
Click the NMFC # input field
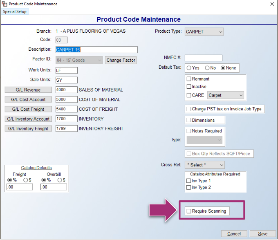point(203,58)
